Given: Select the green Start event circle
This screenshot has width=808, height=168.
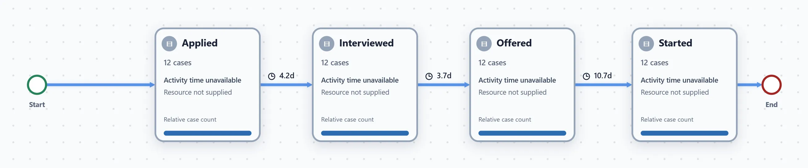Looking at the screenshot, I should [x=37, y=85].
